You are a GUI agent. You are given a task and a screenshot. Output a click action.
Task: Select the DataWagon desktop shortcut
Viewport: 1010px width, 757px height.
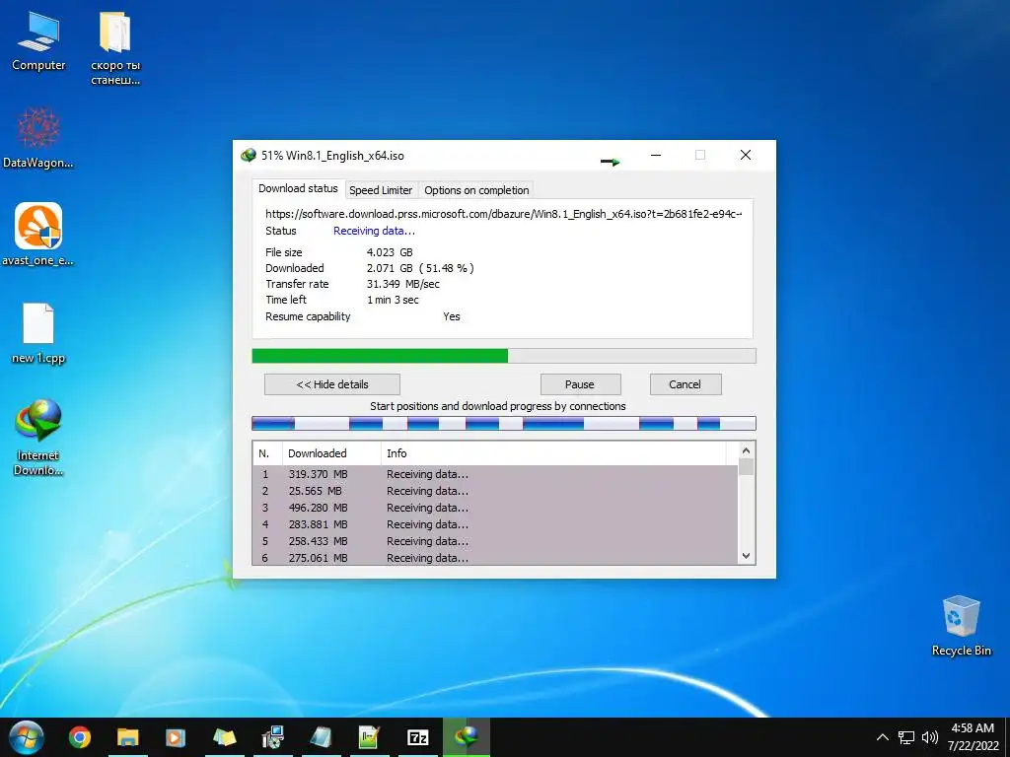click(x=38, y=138)
